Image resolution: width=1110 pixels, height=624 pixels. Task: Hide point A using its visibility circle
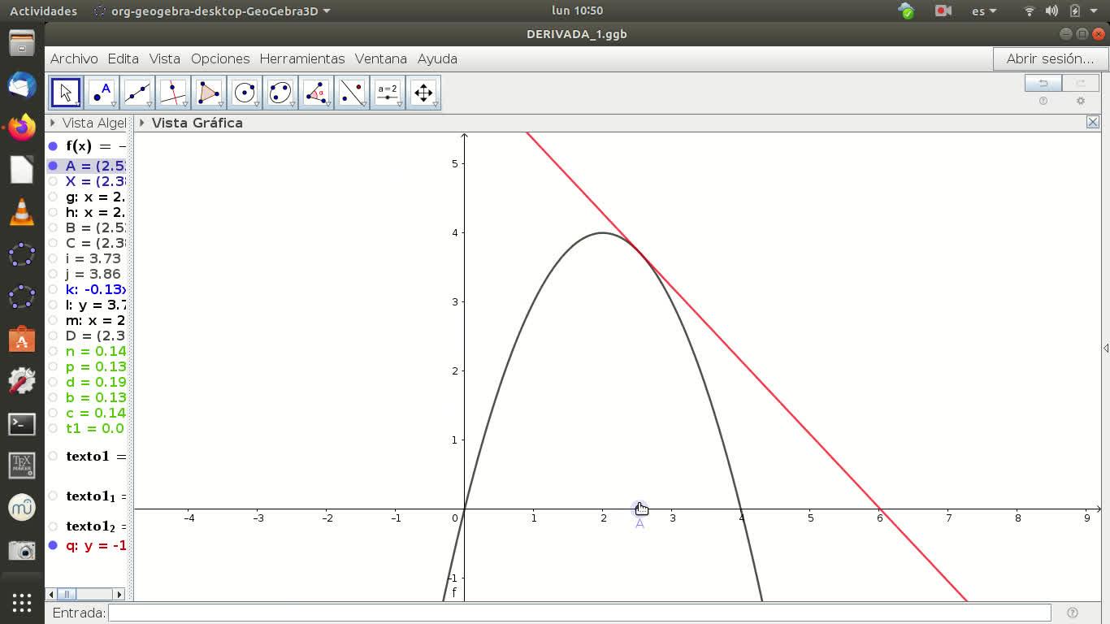53,166
